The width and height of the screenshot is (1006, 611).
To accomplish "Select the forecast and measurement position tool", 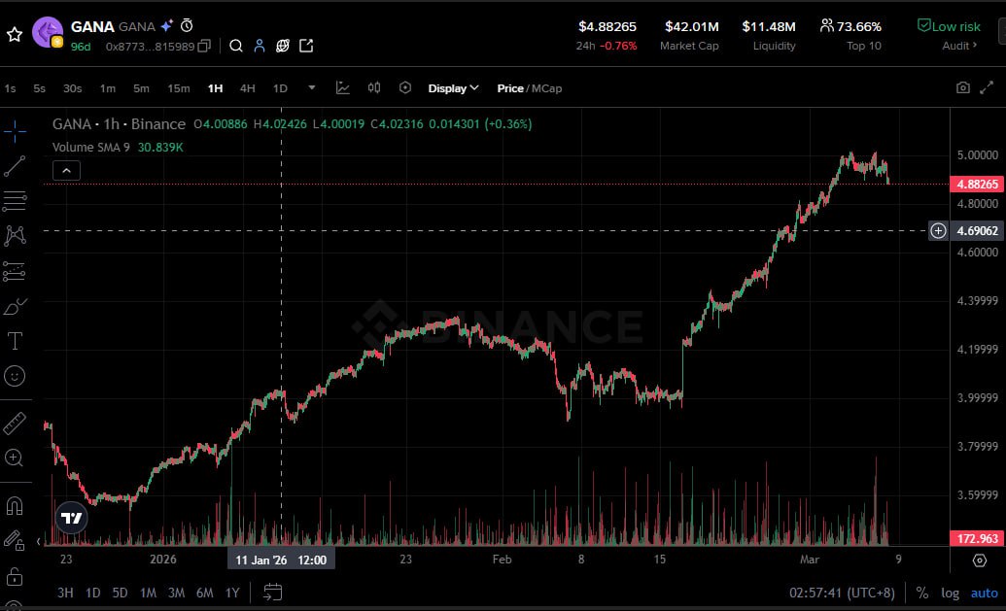I will tap(15, 271).
